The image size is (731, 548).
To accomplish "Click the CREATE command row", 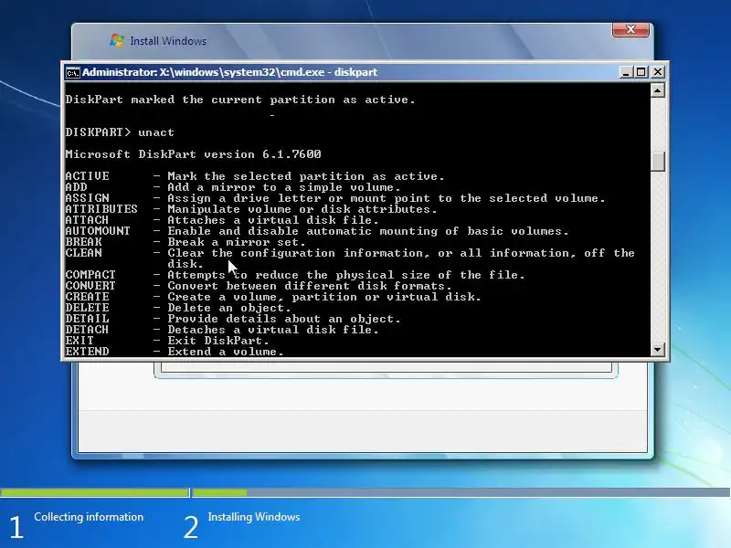I will (x=273, y=297).
